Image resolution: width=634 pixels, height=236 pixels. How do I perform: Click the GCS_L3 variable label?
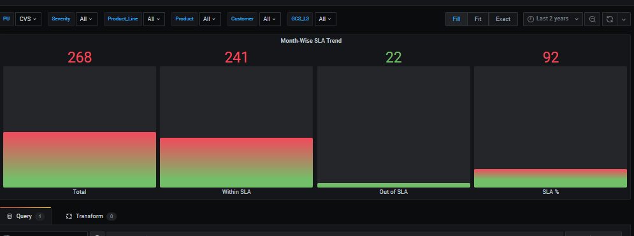300,19
